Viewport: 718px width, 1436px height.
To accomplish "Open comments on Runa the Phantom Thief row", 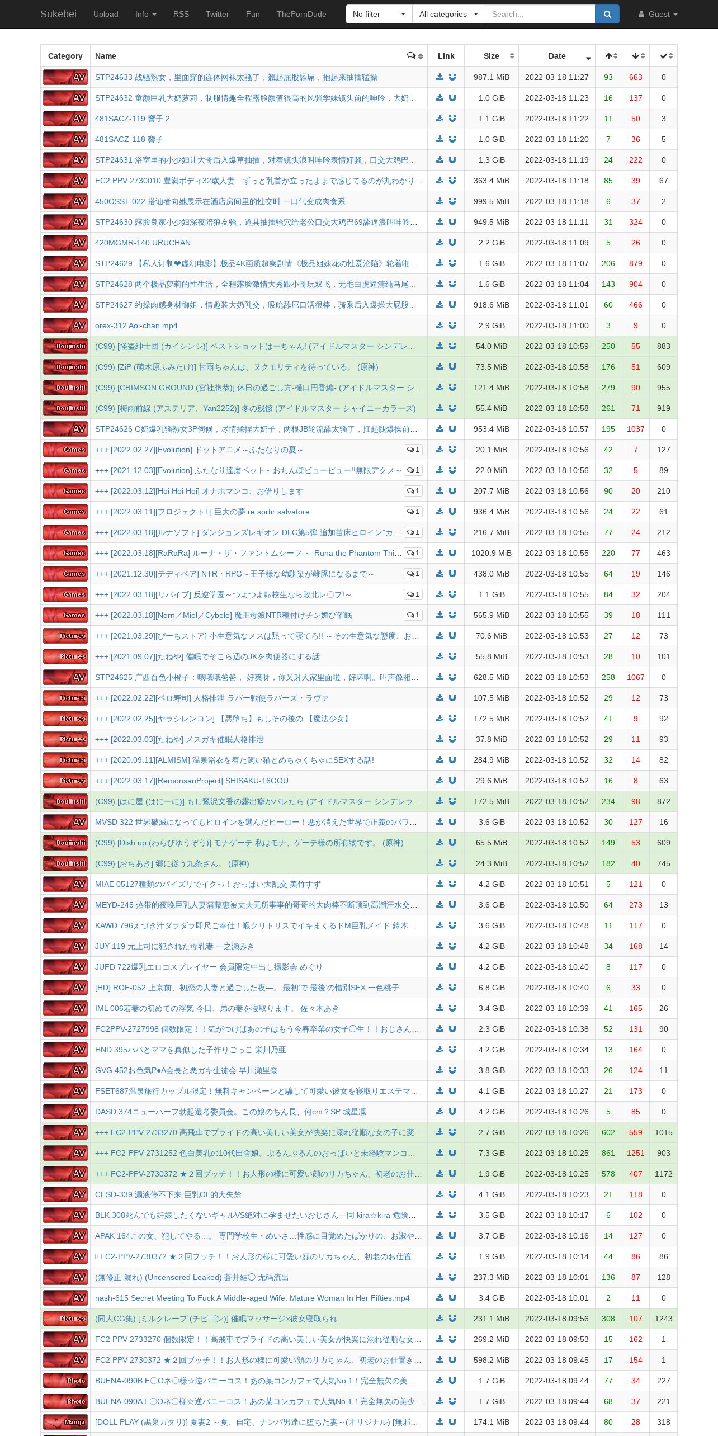I will point(413,553).
